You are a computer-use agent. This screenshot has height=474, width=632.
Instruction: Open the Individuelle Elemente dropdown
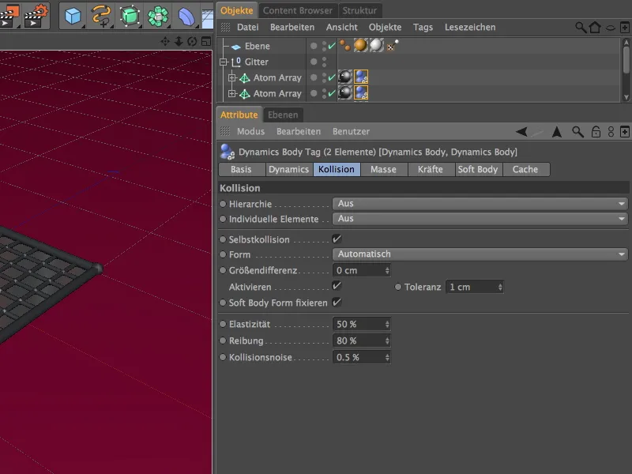point(480,219)
